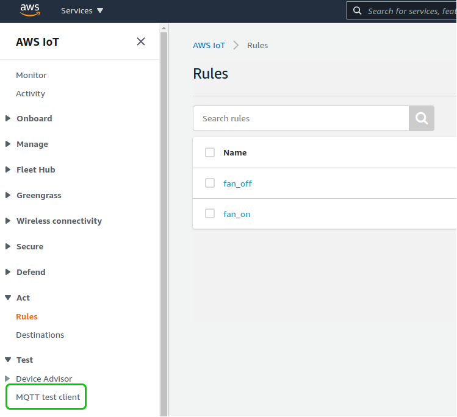Open MQTT test client
Viewport: 457px width, 417px height.
click(48, 397)
